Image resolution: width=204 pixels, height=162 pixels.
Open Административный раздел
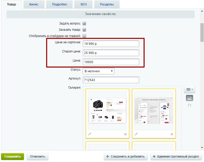tap(176, 157)
